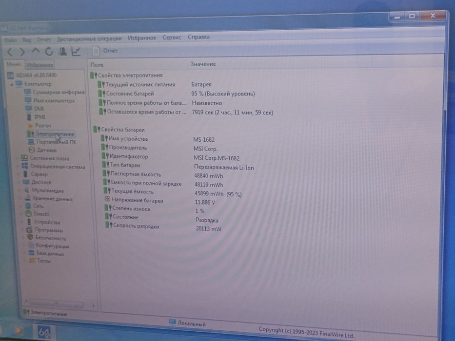Click the Тесты icon in tree

pos(32,261)
